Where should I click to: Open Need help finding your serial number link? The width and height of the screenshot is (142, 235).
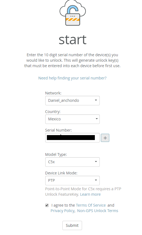point(72,78)
